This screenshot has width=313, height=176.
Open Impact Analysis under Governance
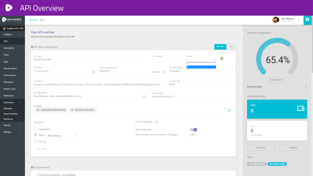12,114
